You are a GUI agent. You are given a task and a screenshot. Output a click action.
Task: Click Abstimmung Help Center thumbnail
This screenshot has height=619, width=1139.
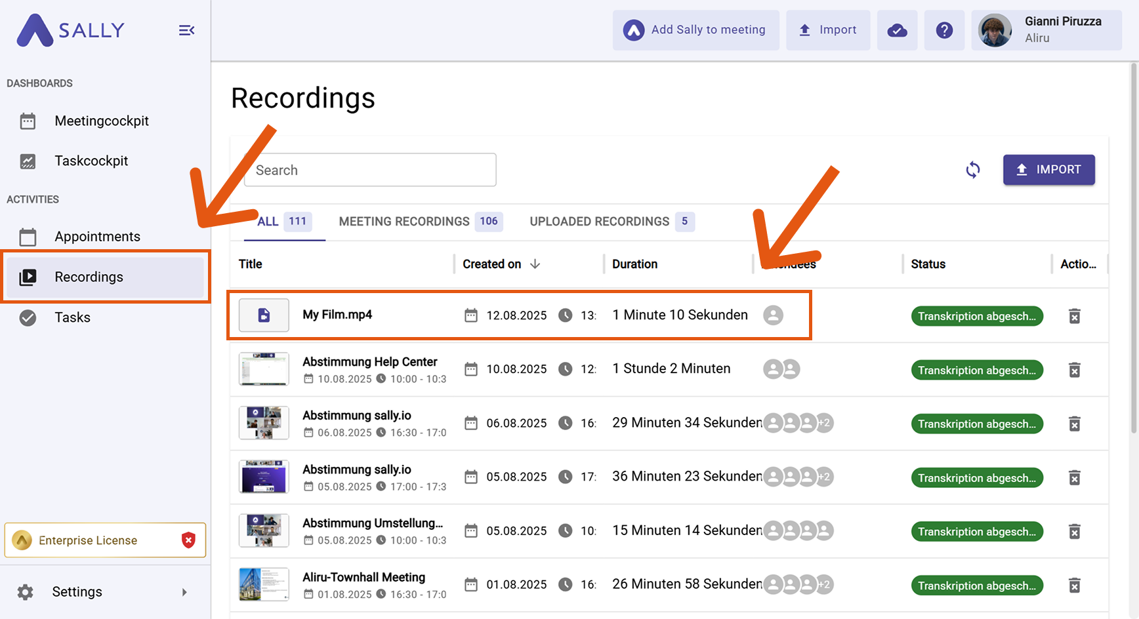tap(264, 369)
